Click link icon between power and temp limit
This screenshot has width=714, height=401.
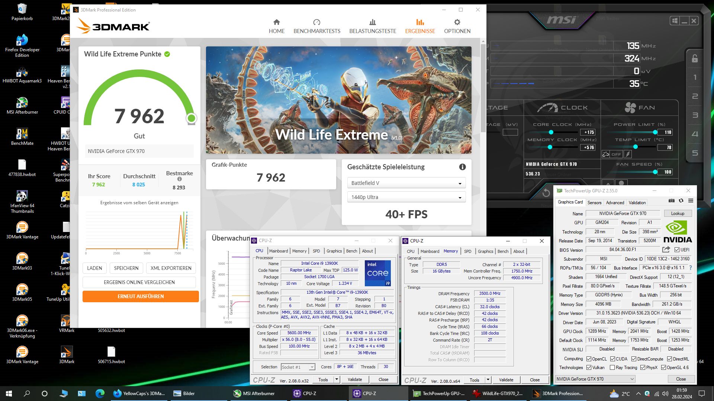pos(605,154)
